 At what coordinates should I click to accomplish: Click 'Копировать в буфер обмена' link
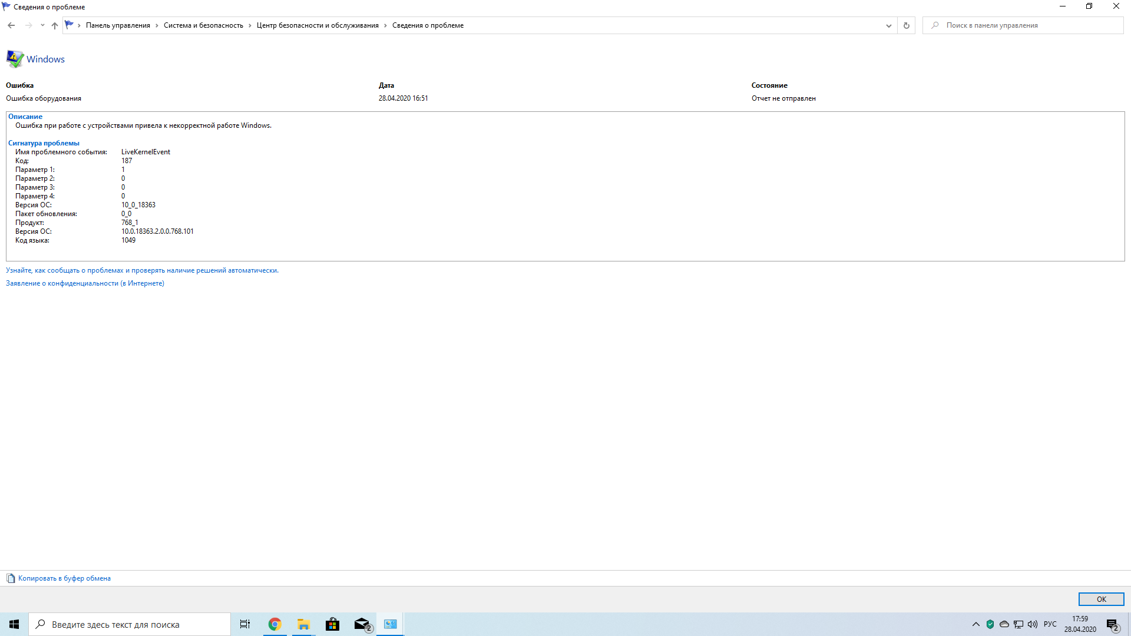point(64,578)
